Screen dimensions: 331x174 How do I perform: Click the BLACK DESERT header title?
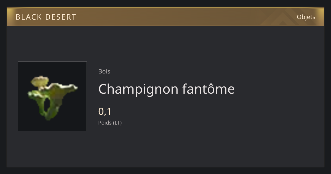(x=46, y=17)
